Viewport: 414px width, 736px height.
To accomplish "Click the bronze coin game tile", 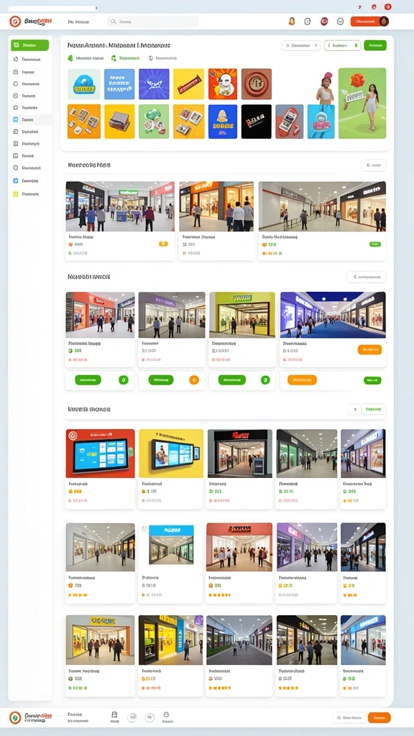I will pos(257,84).
